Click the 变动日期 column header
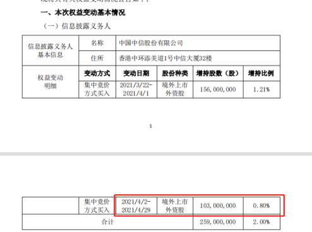Screen dimensions: 312x232 point(136,73)
